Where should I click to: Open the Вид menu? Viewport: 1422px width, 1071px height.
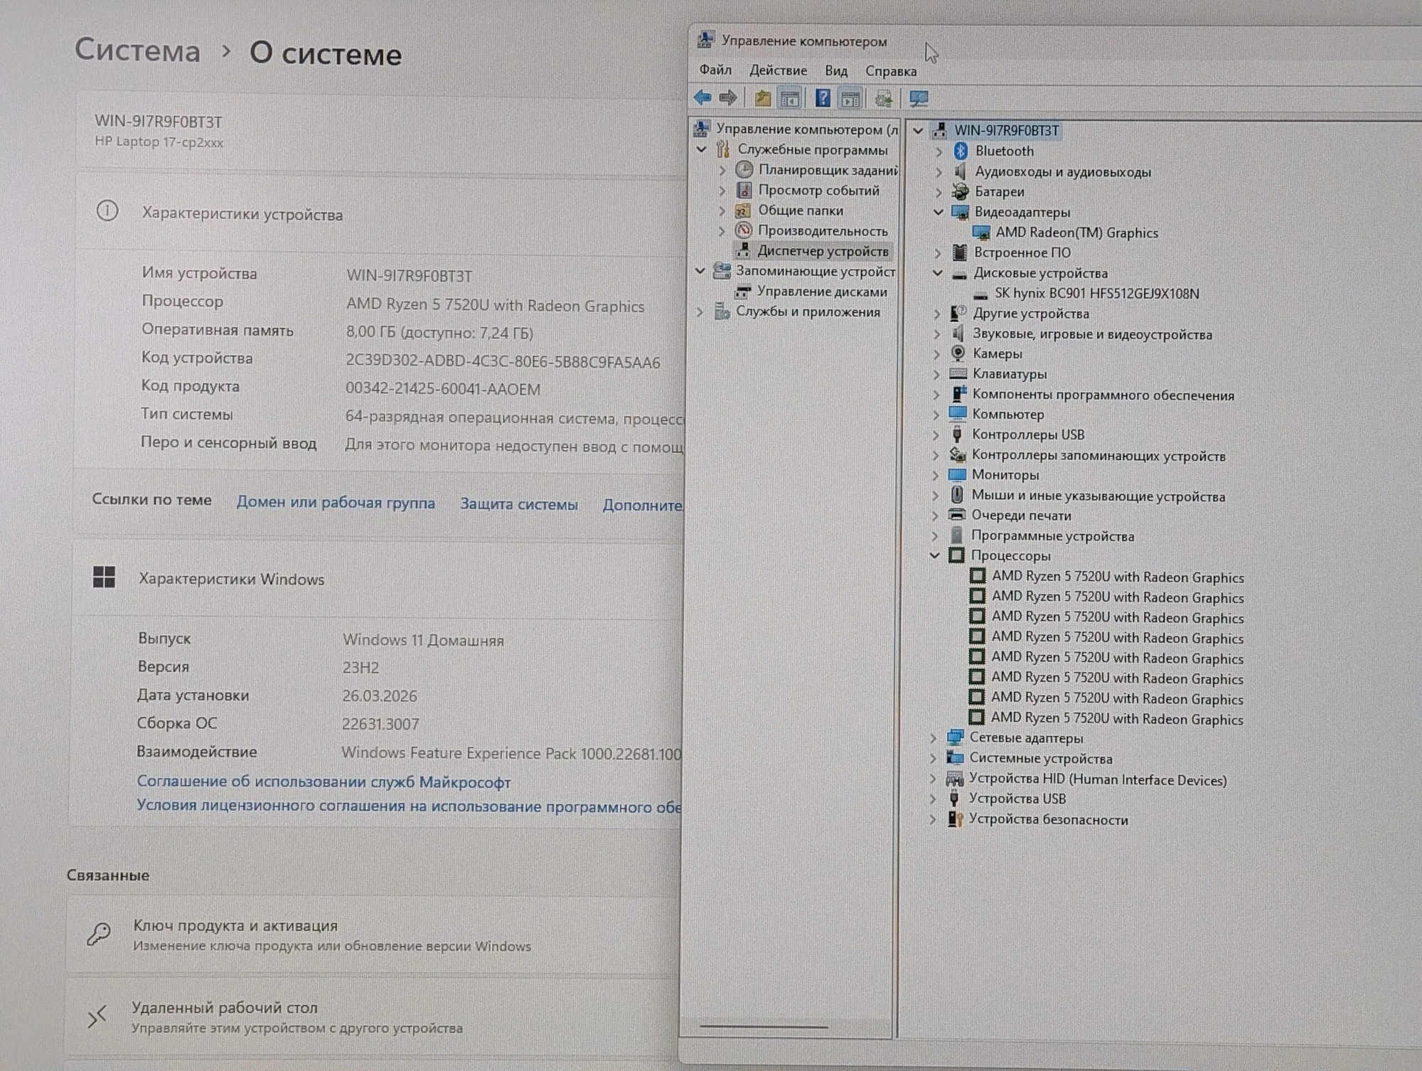point(836,71)
